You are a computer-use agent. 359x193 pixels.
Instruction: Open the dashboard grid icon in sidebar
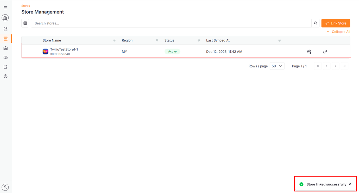pos(5,29)
